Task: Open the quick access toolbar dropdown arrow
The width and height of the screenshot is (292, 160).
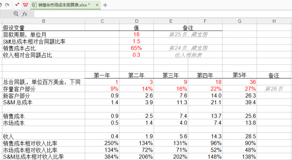Action: click(x=17, y=5)
